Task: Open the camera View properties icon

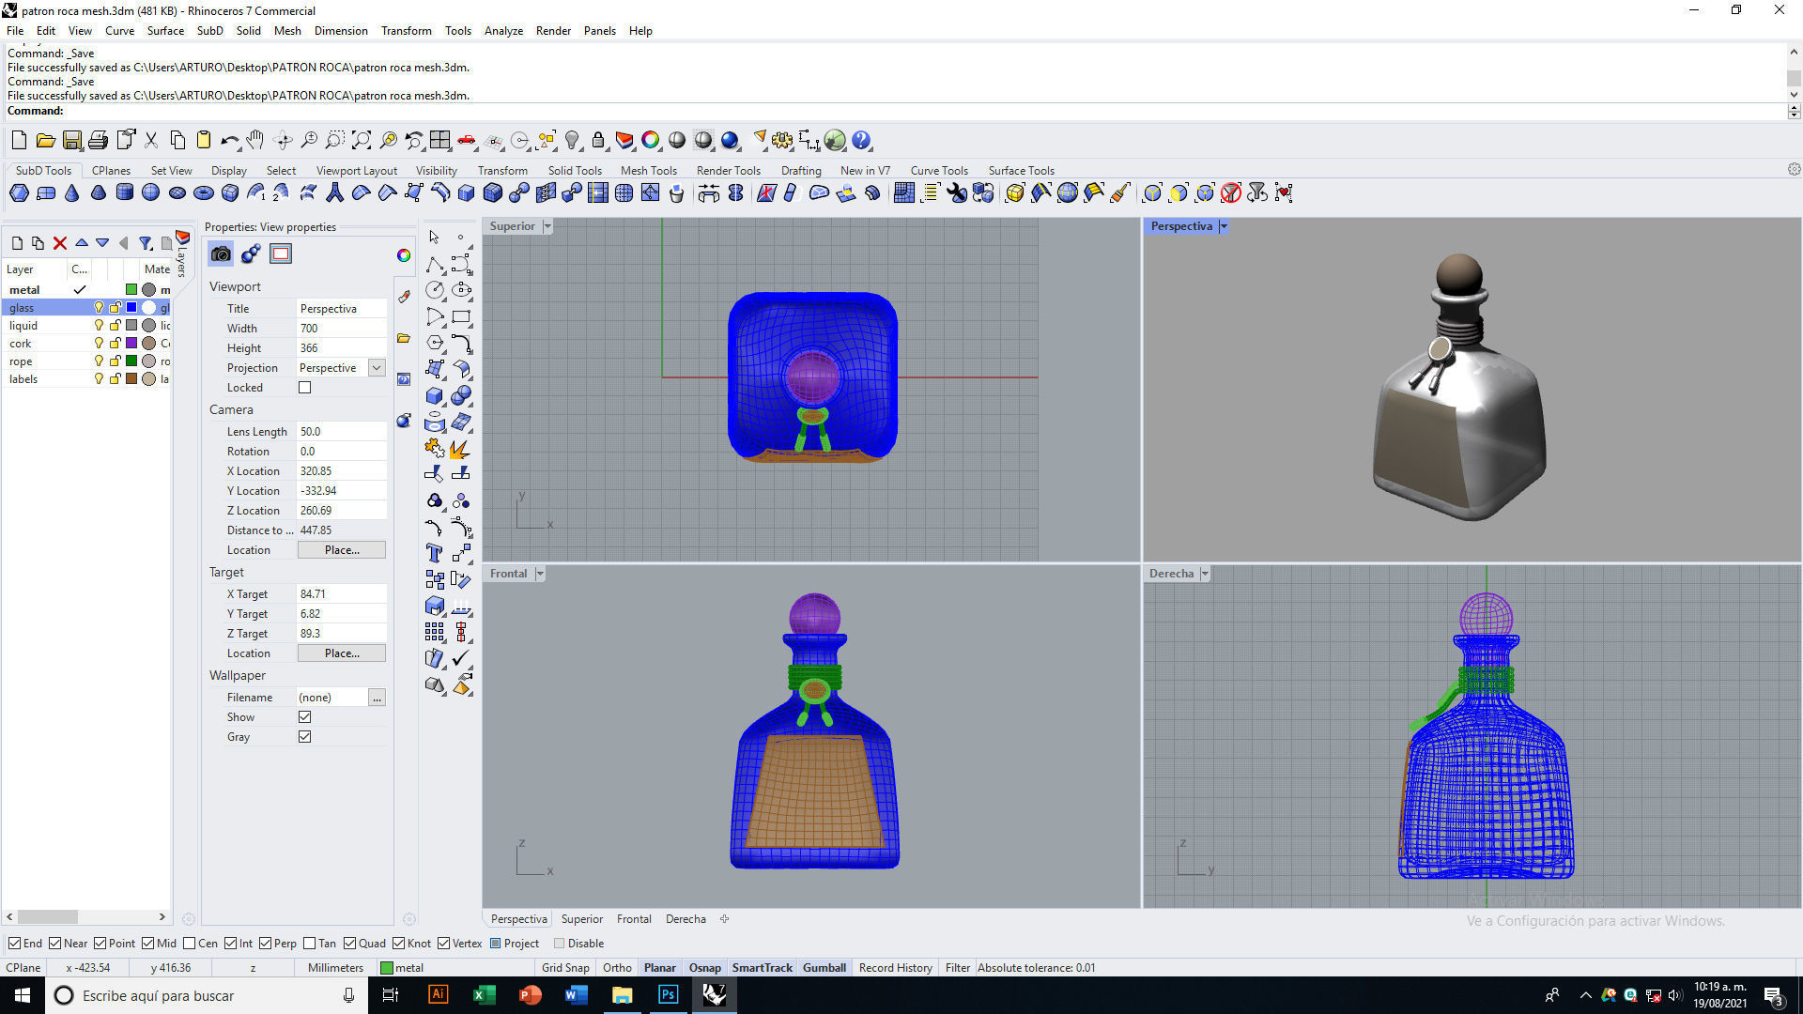Action: 221,253
